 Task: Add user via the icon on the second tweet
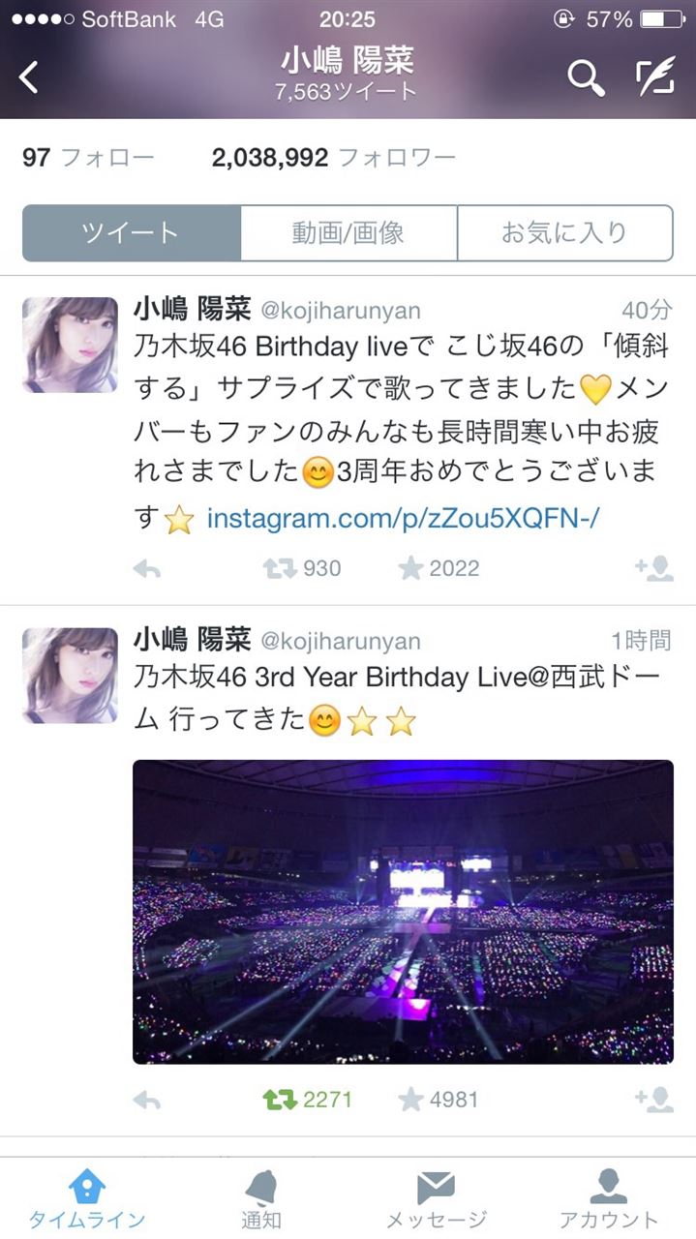click(x=654, y=1100)
